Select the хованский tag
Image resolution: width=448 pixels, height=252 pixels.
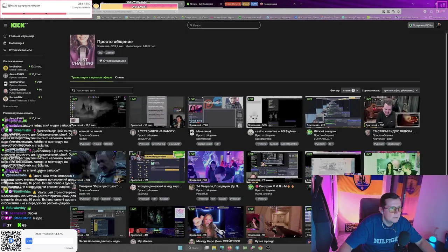click(x=393, y=144)
